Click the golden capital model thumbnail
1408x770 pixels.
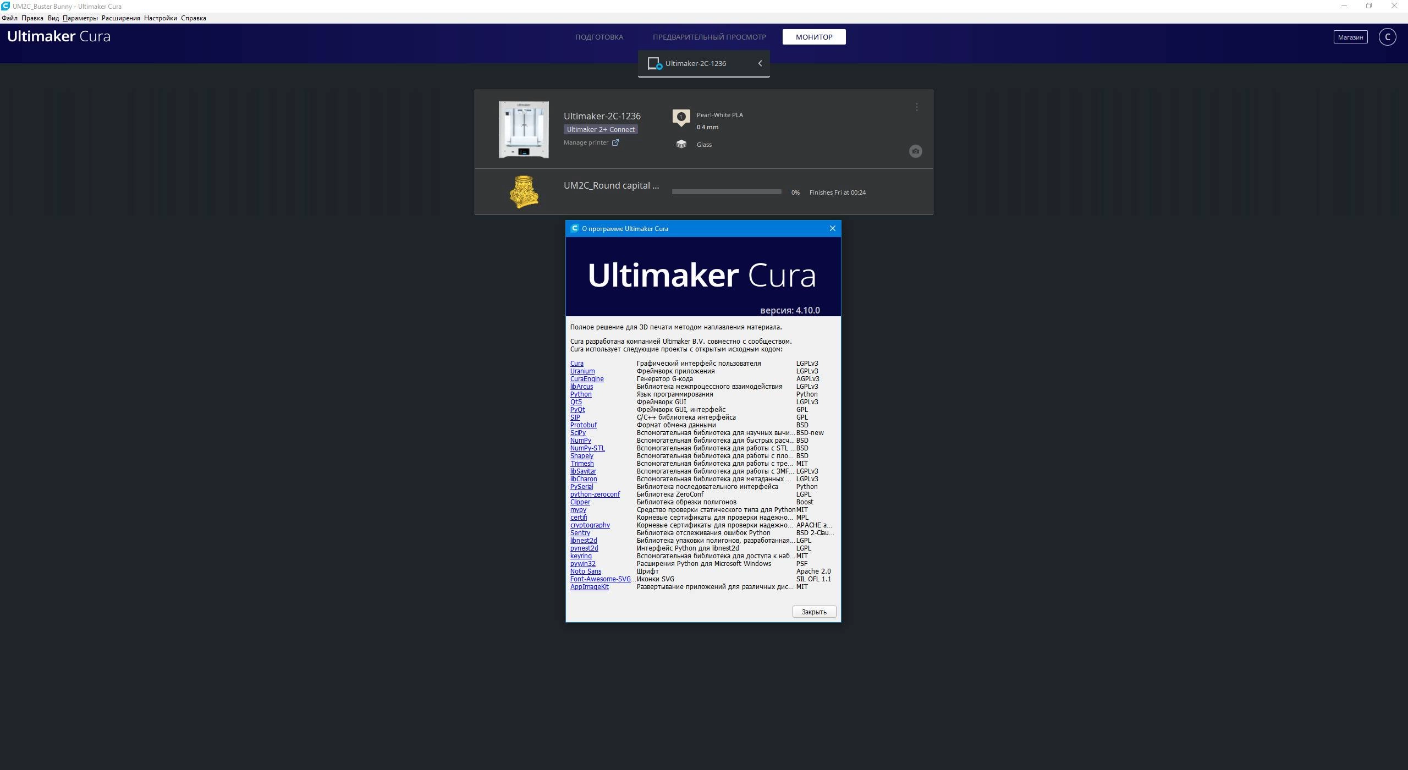(523, 192)
